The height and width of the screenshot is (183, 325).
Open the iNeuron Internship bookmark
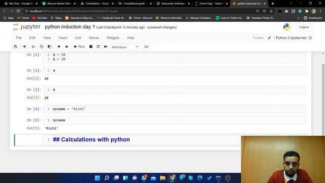169,18
